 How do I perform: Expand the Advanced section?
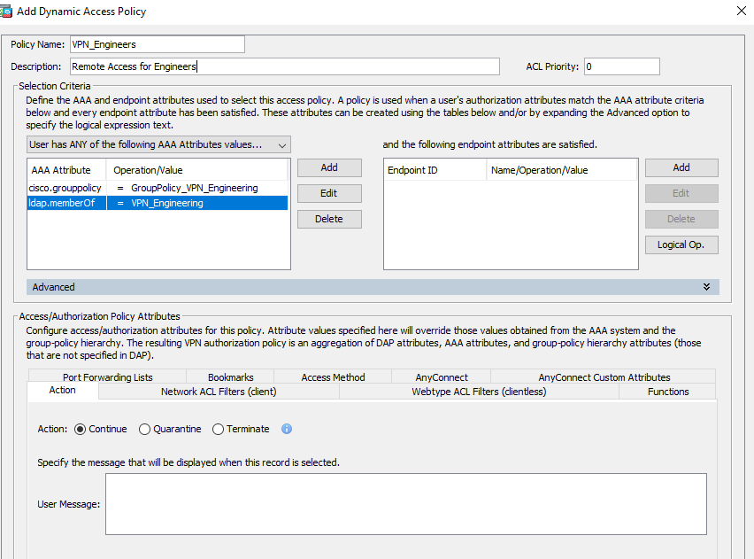706,287
